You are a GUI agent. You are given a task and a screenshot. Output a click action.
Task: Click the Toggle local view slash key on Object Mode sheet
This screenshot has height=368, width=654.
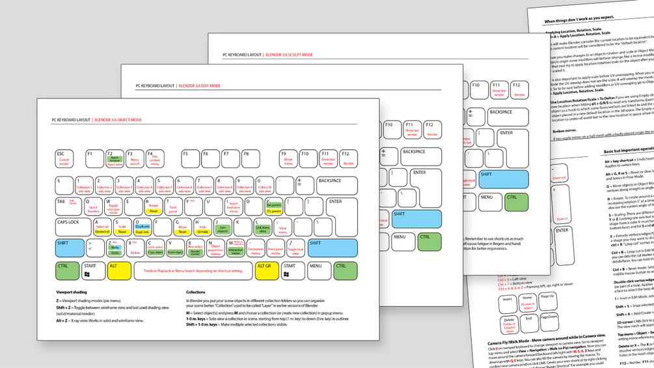(295, 248)
